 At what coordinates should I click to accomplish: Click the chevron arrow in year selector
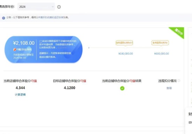pos(53,7)
